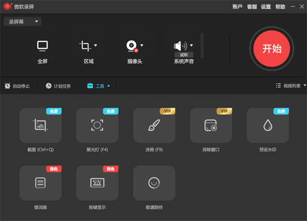Open the 系统声音 audio source dropdown arrow
The width and height of the screenshot is (307, 221).
tap(191, 45)
